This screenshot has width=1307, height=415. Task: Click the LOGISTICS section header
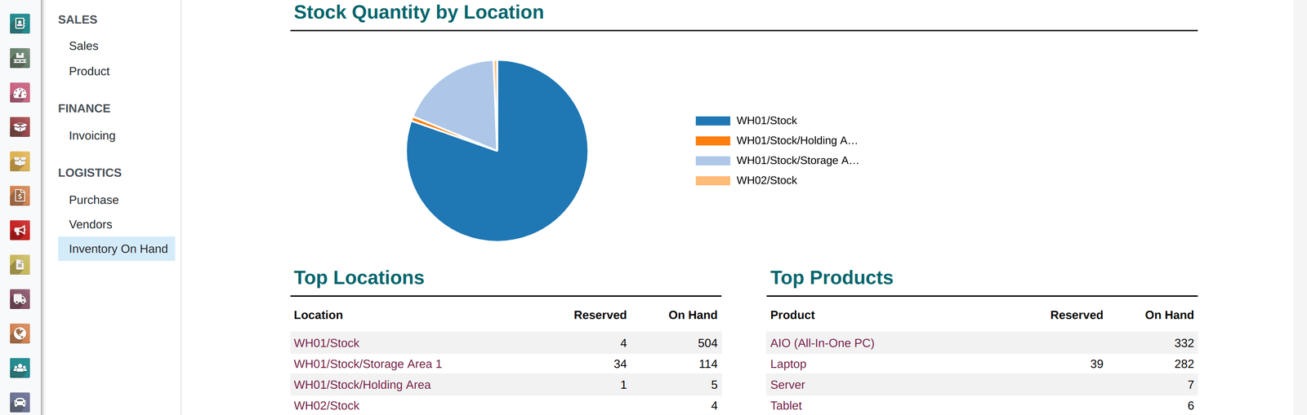(90, 173)
